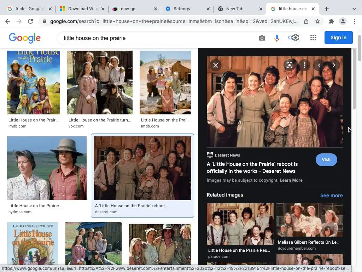
Task: Open the imdb.com farmhouse scene thumbnail
Action: click(x=165, y=82)
